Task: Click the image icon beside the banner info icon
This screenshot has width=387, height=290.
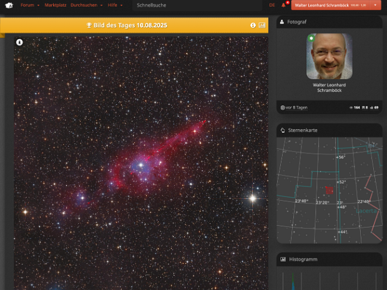Action: (x=262, y=26)
